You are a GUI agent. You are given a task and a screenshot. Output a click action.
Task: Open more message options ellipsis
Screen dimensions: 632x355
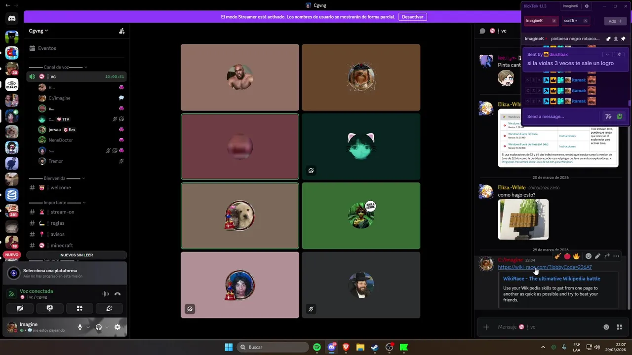[616, 256]
